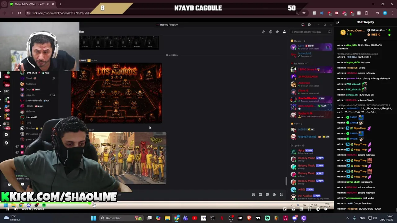Open the Chrome profile avatar M
Screen dimensions: 397x223
pyautogui.click(x=385, y=13)
